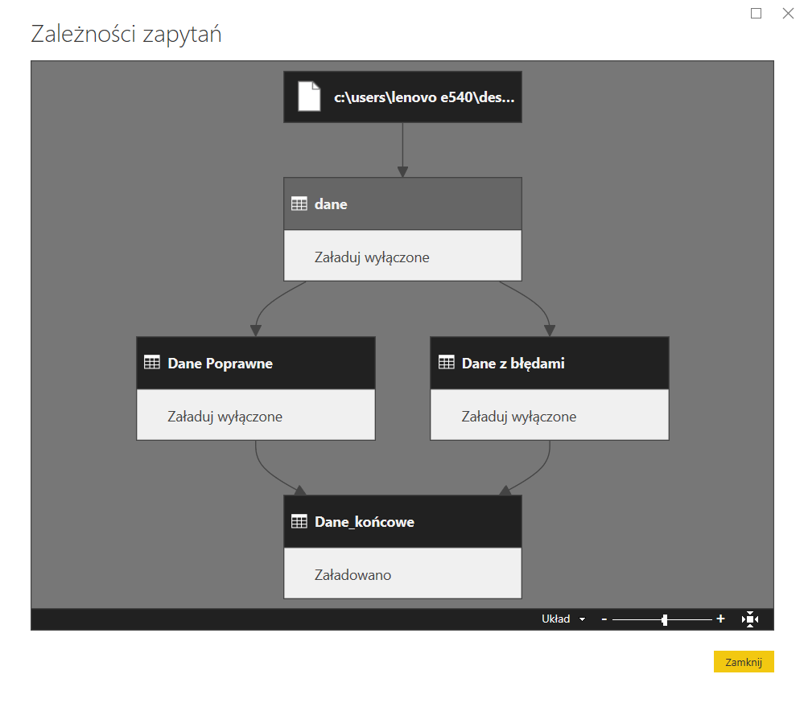The width and height of the screenshot is (804, 703).
Task: Click 'Załaduj wyłączone' under 'Dane z błędami'
Action: click(518, 417)
